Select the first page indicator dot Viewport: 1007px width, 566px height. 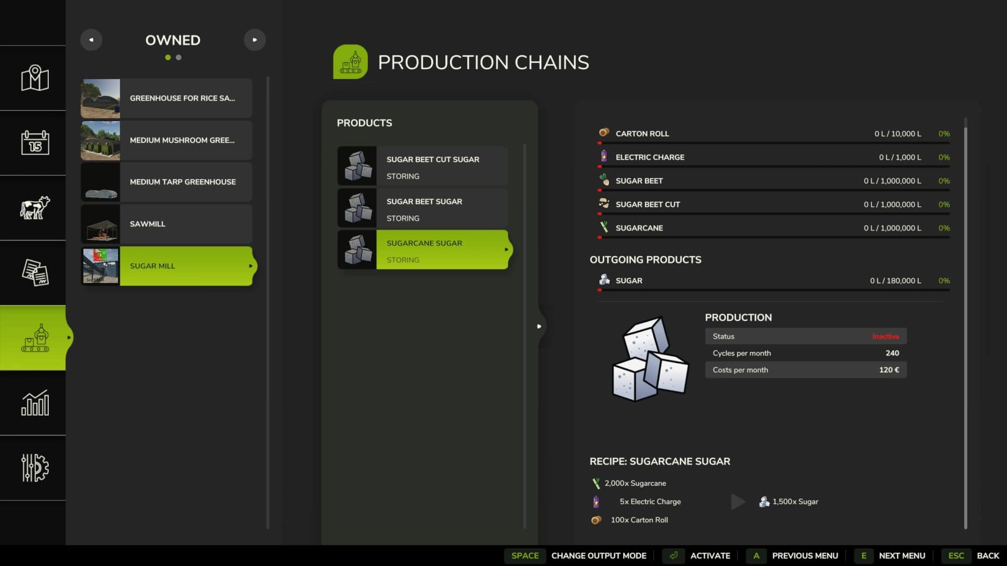[x=168, y=58]
